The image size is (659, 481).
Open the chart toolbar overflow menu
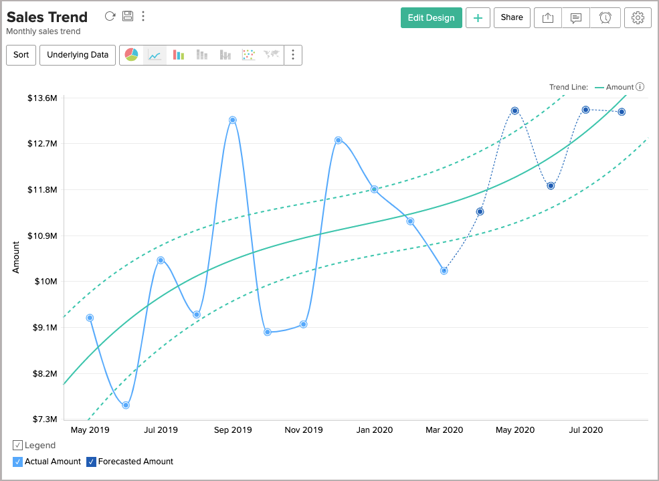tap(293, 55)
